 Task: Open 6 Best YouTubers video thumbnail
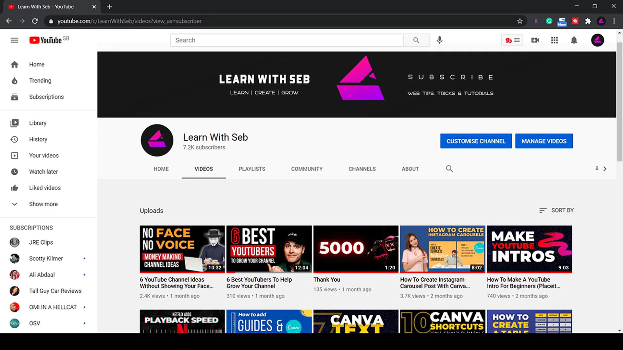269,249
